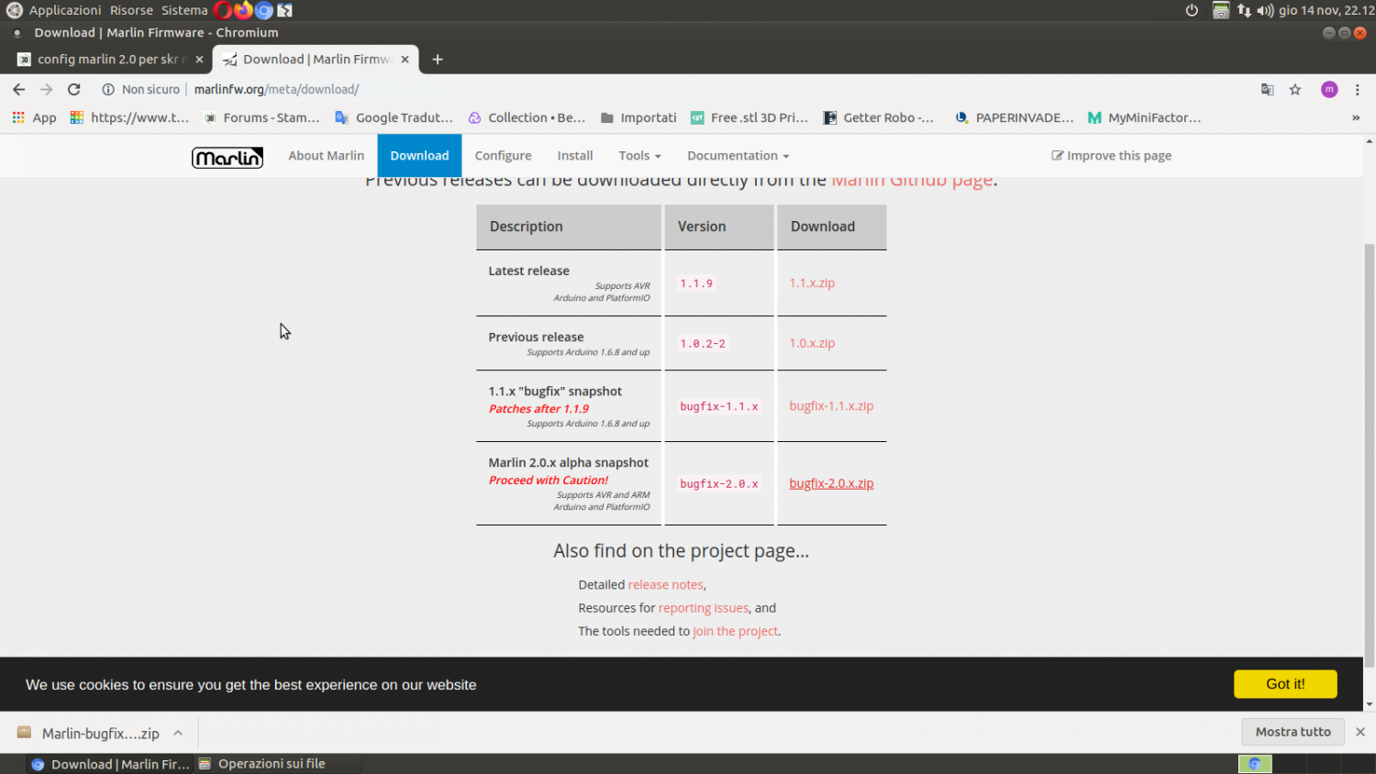
Task: Download bugfix-2.0.x.zip alpha snapshot
Action: pos(831,483)
